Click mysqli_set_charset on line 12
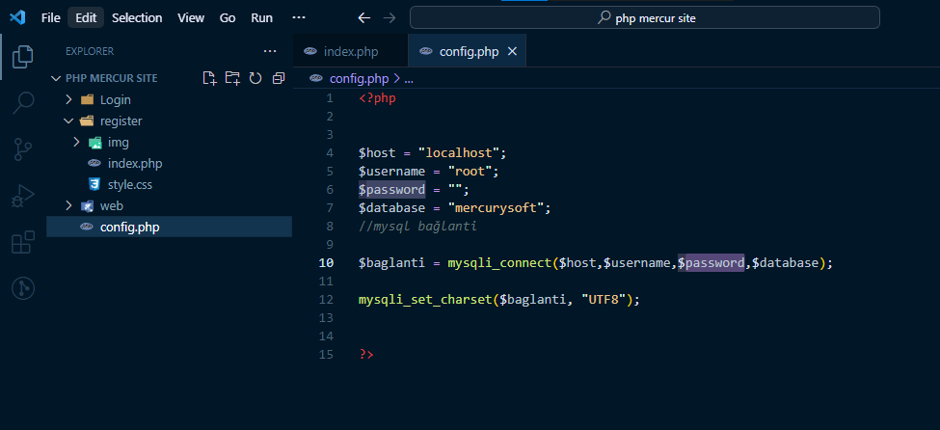Screen dimensions: 940x430 [x=425, y=300]
